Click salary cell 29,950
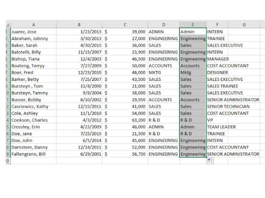This screenshot has width=265, height=198. 125,100
